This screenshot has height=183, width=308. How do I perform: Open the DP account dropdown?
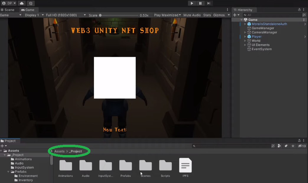9,3
